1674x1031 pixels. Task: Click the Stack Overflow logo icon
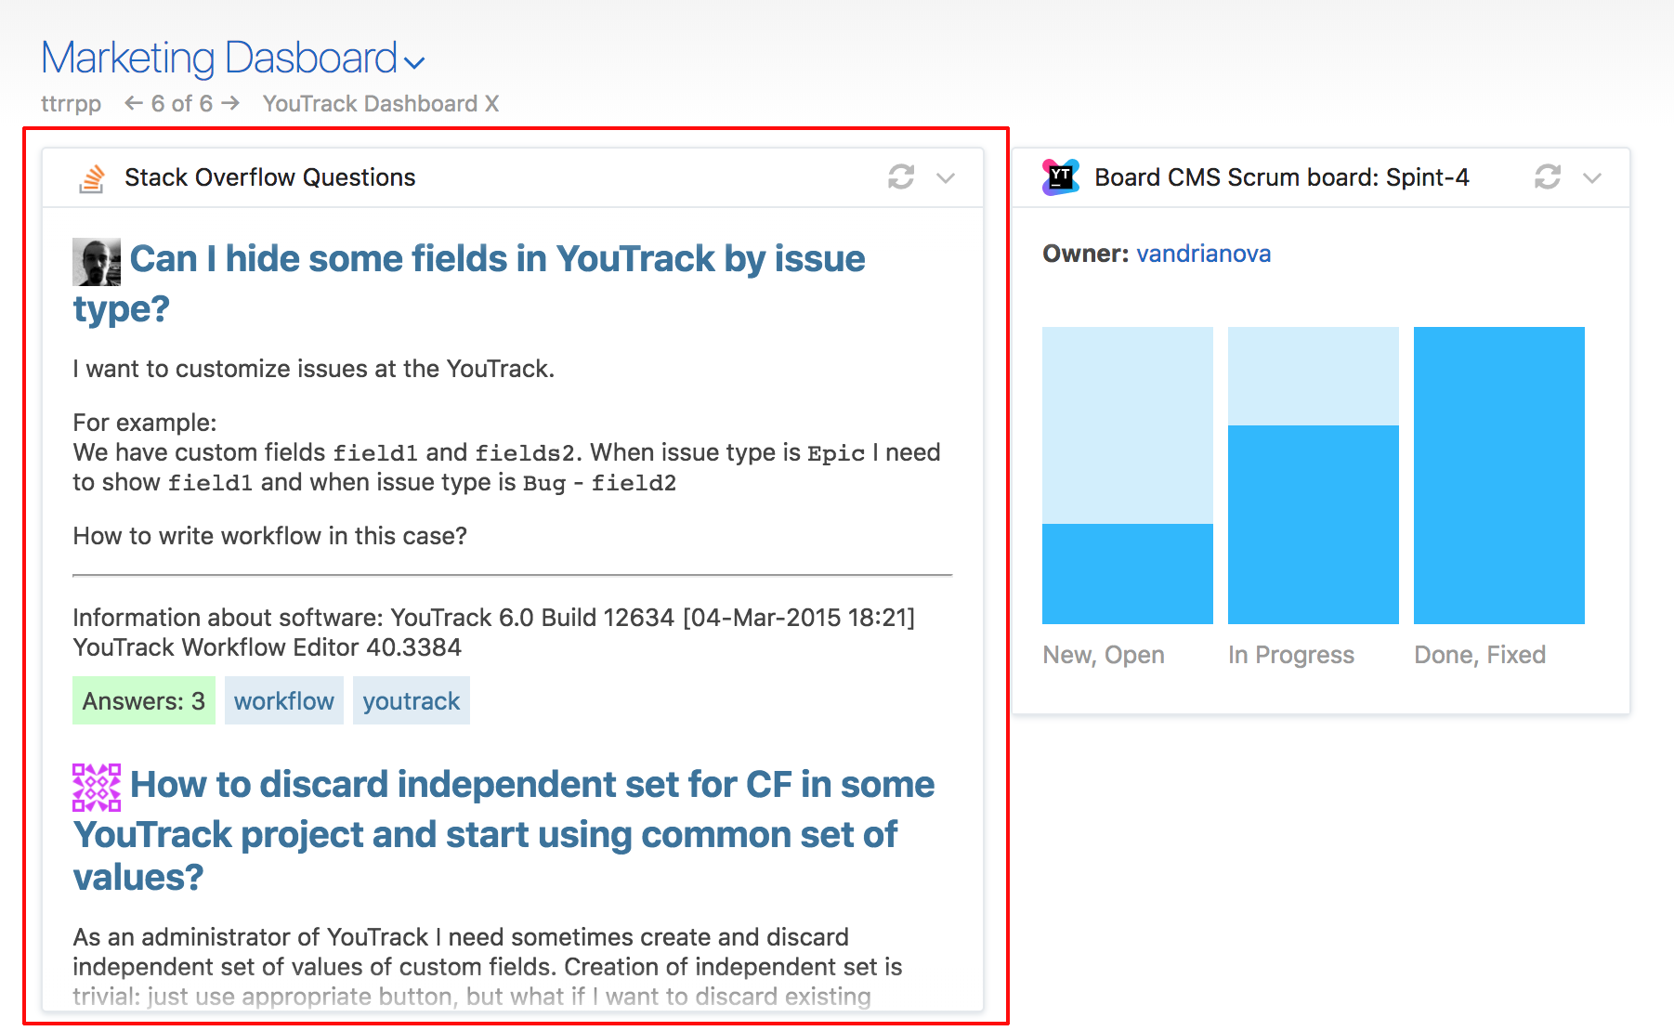click(x=93, y=176)
